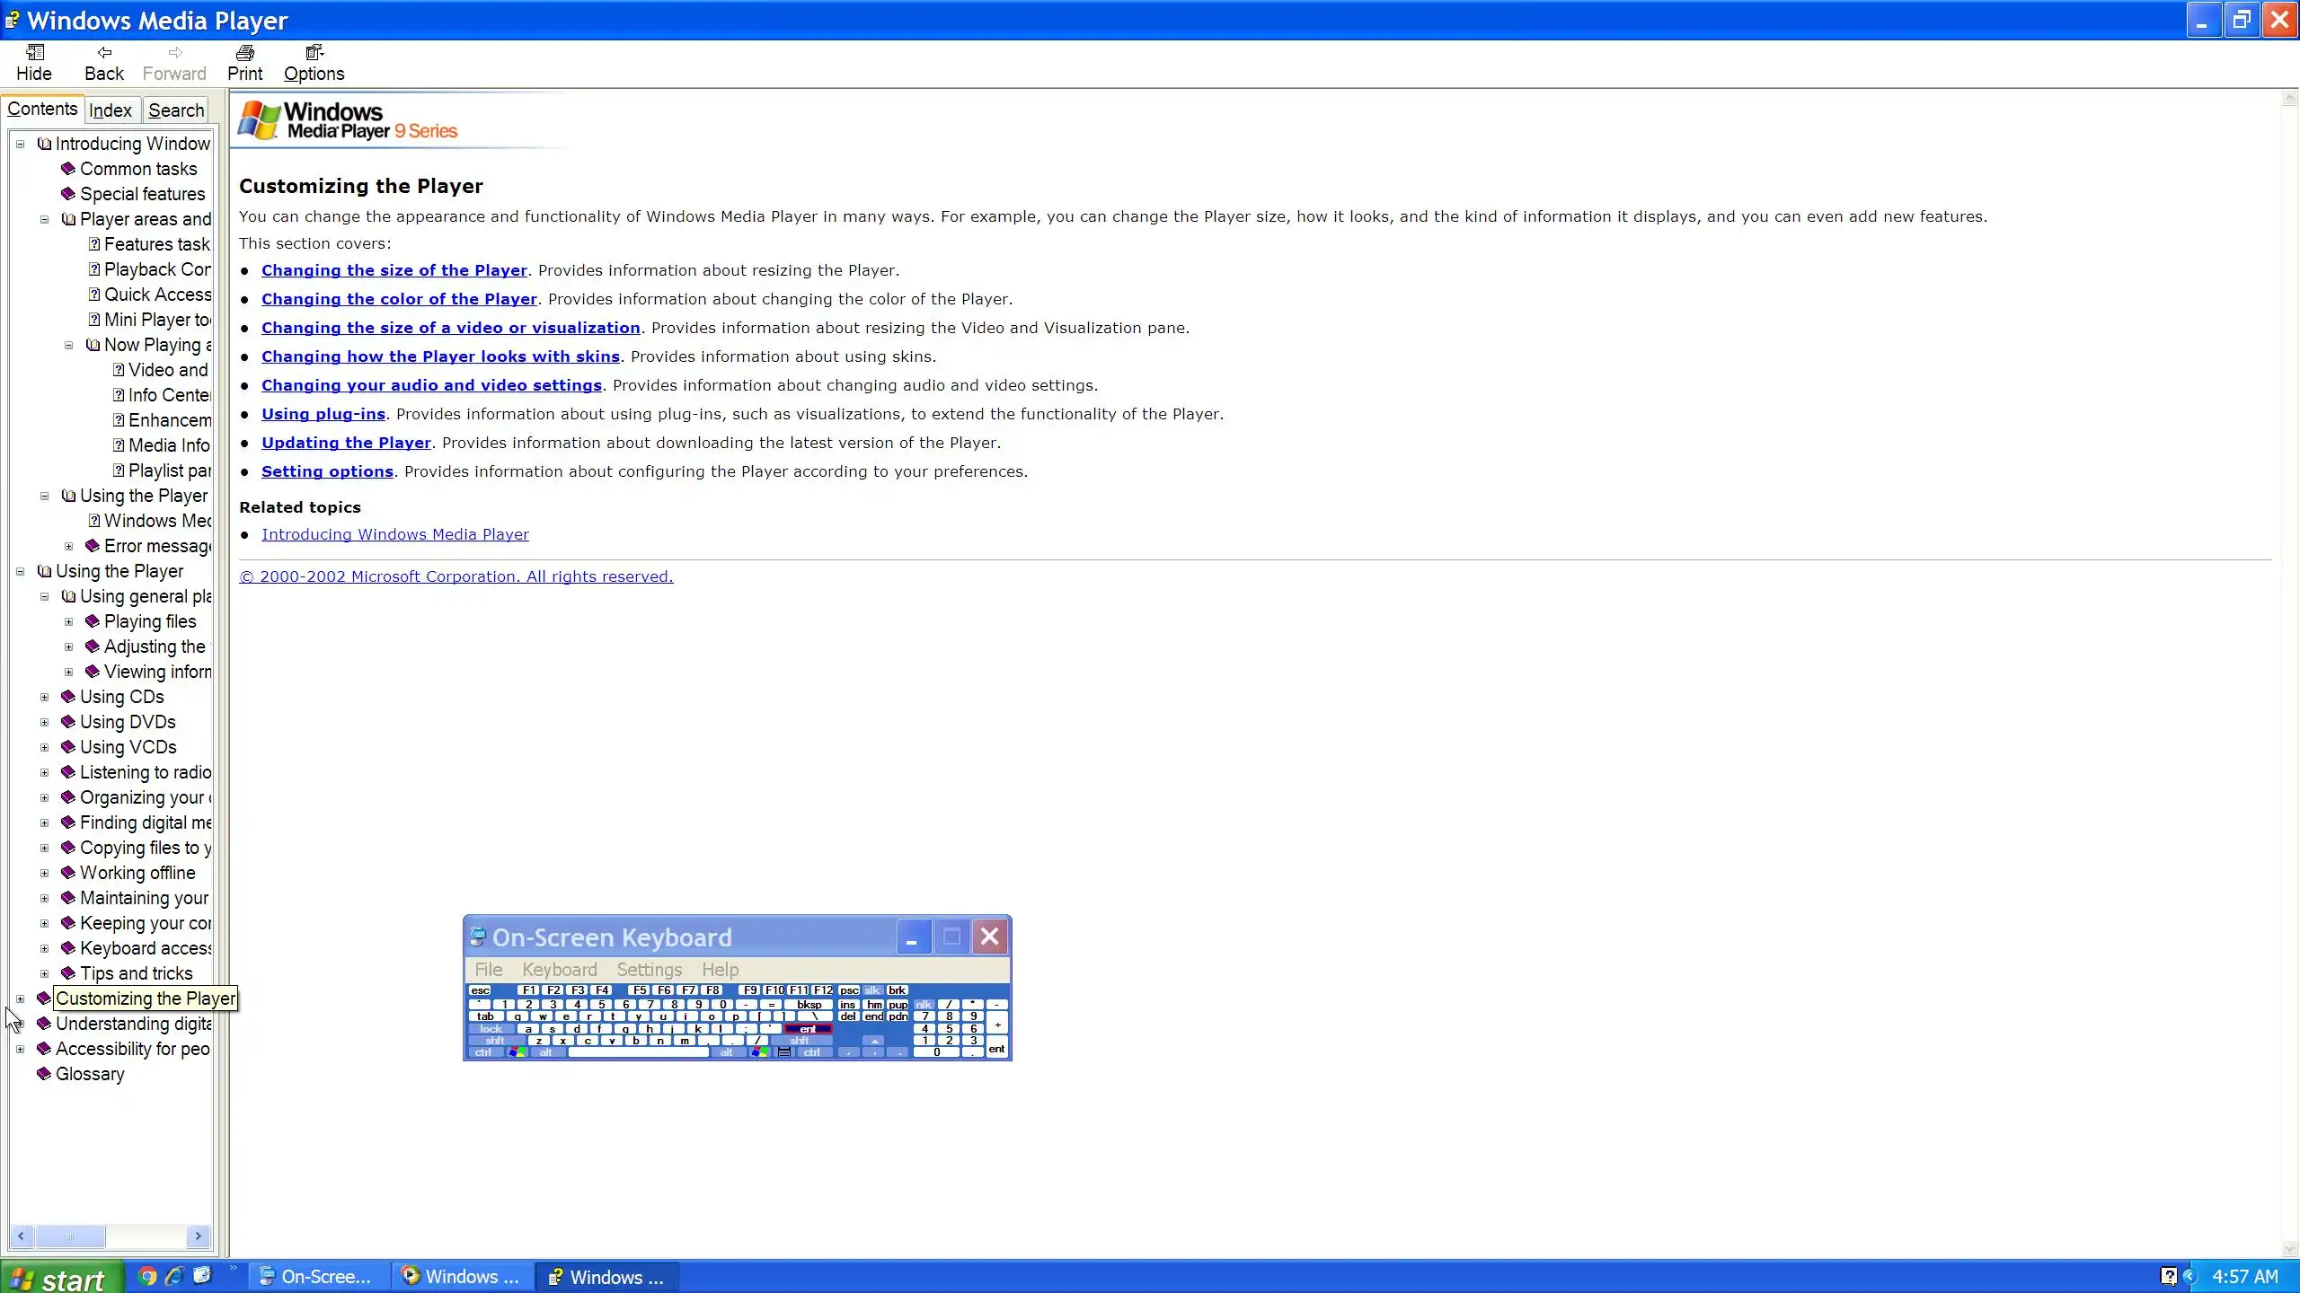Click the Common tasks book icon
This screenshot has width=2300, height=1293.
tap(67, 169)
